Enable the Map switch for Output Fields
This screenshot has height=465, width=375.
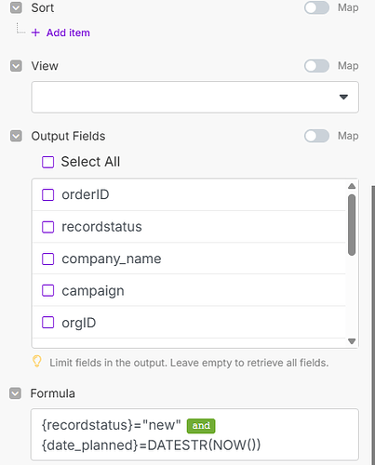(316, 136)
